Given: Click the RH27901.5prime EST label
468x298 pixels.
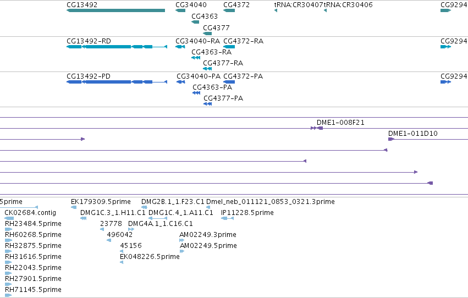Looking at the screenshot, I should point(33,279).
